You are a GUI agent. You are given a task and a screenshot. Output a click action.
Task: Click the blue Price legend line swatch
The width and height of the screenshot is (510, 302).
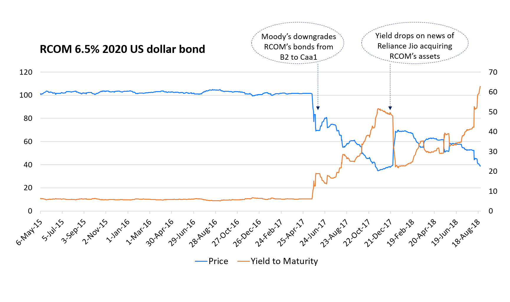point(201,261)
